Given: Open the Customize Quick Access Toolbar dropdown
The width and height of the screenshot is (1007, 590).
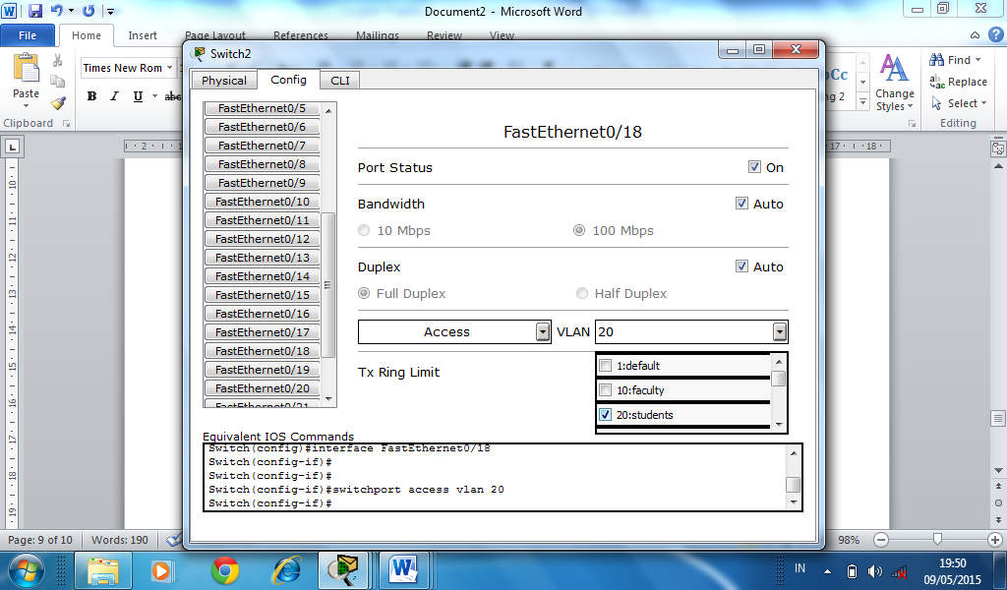Looking at the screenshot, I should click(110, 11).
